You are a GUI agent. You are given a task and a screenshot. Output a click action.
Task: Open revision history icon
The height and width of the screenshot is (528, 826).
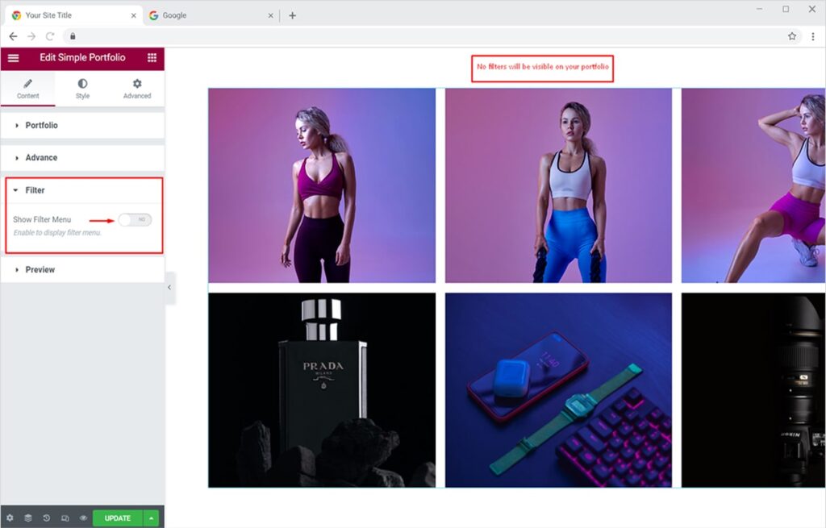47,518
